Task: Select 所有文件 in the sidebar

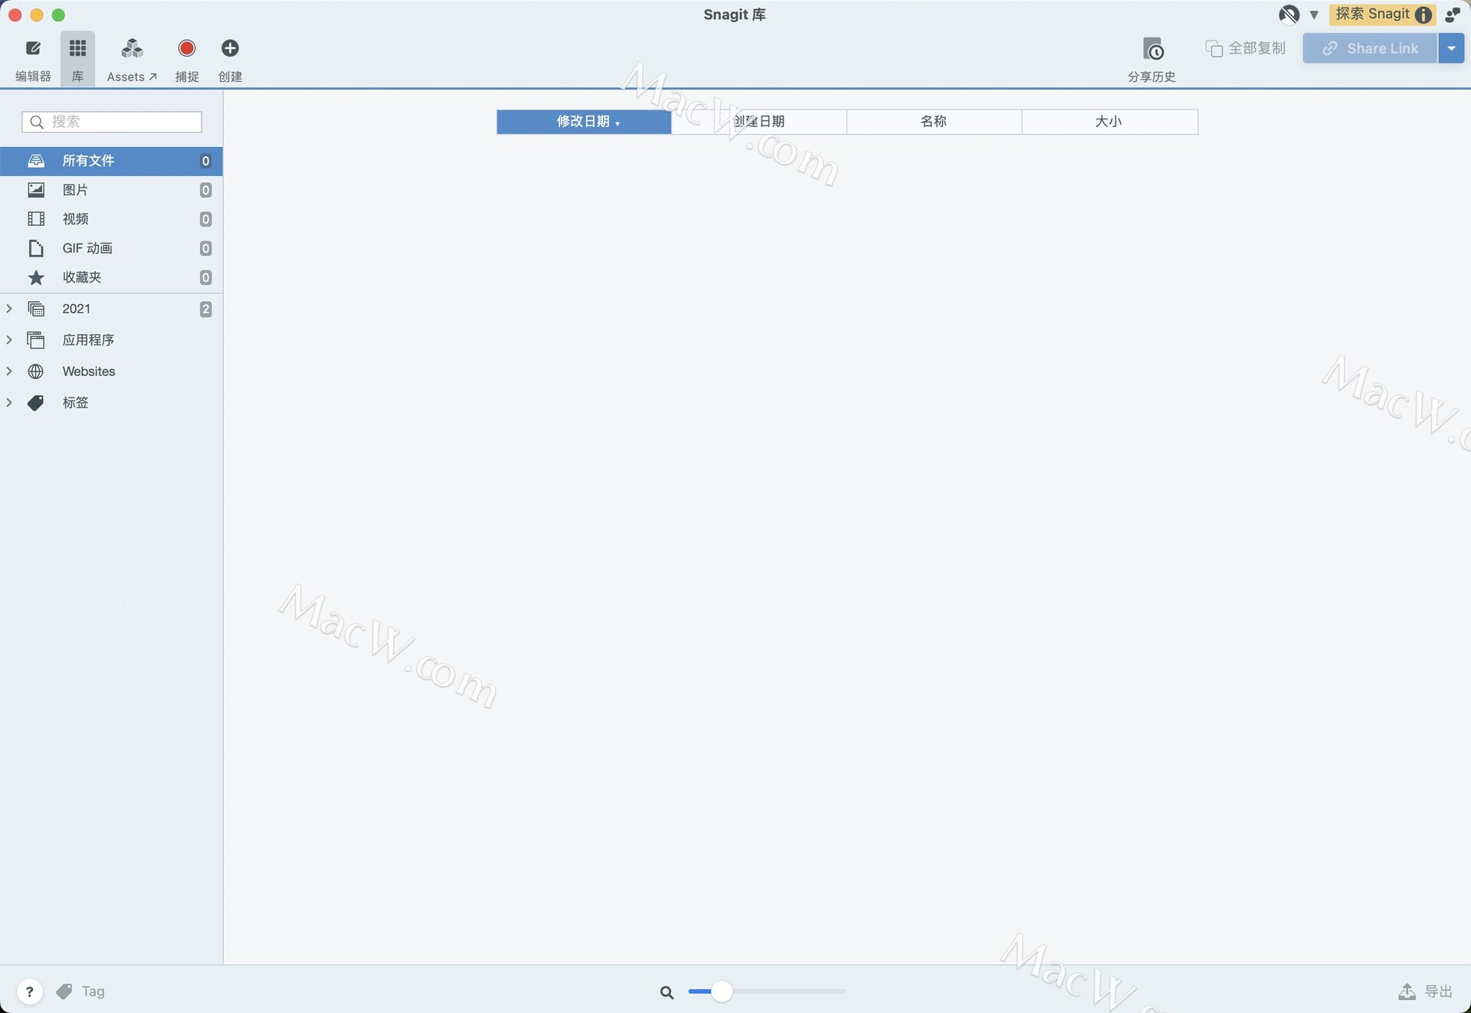Action: tap(111, 161)
